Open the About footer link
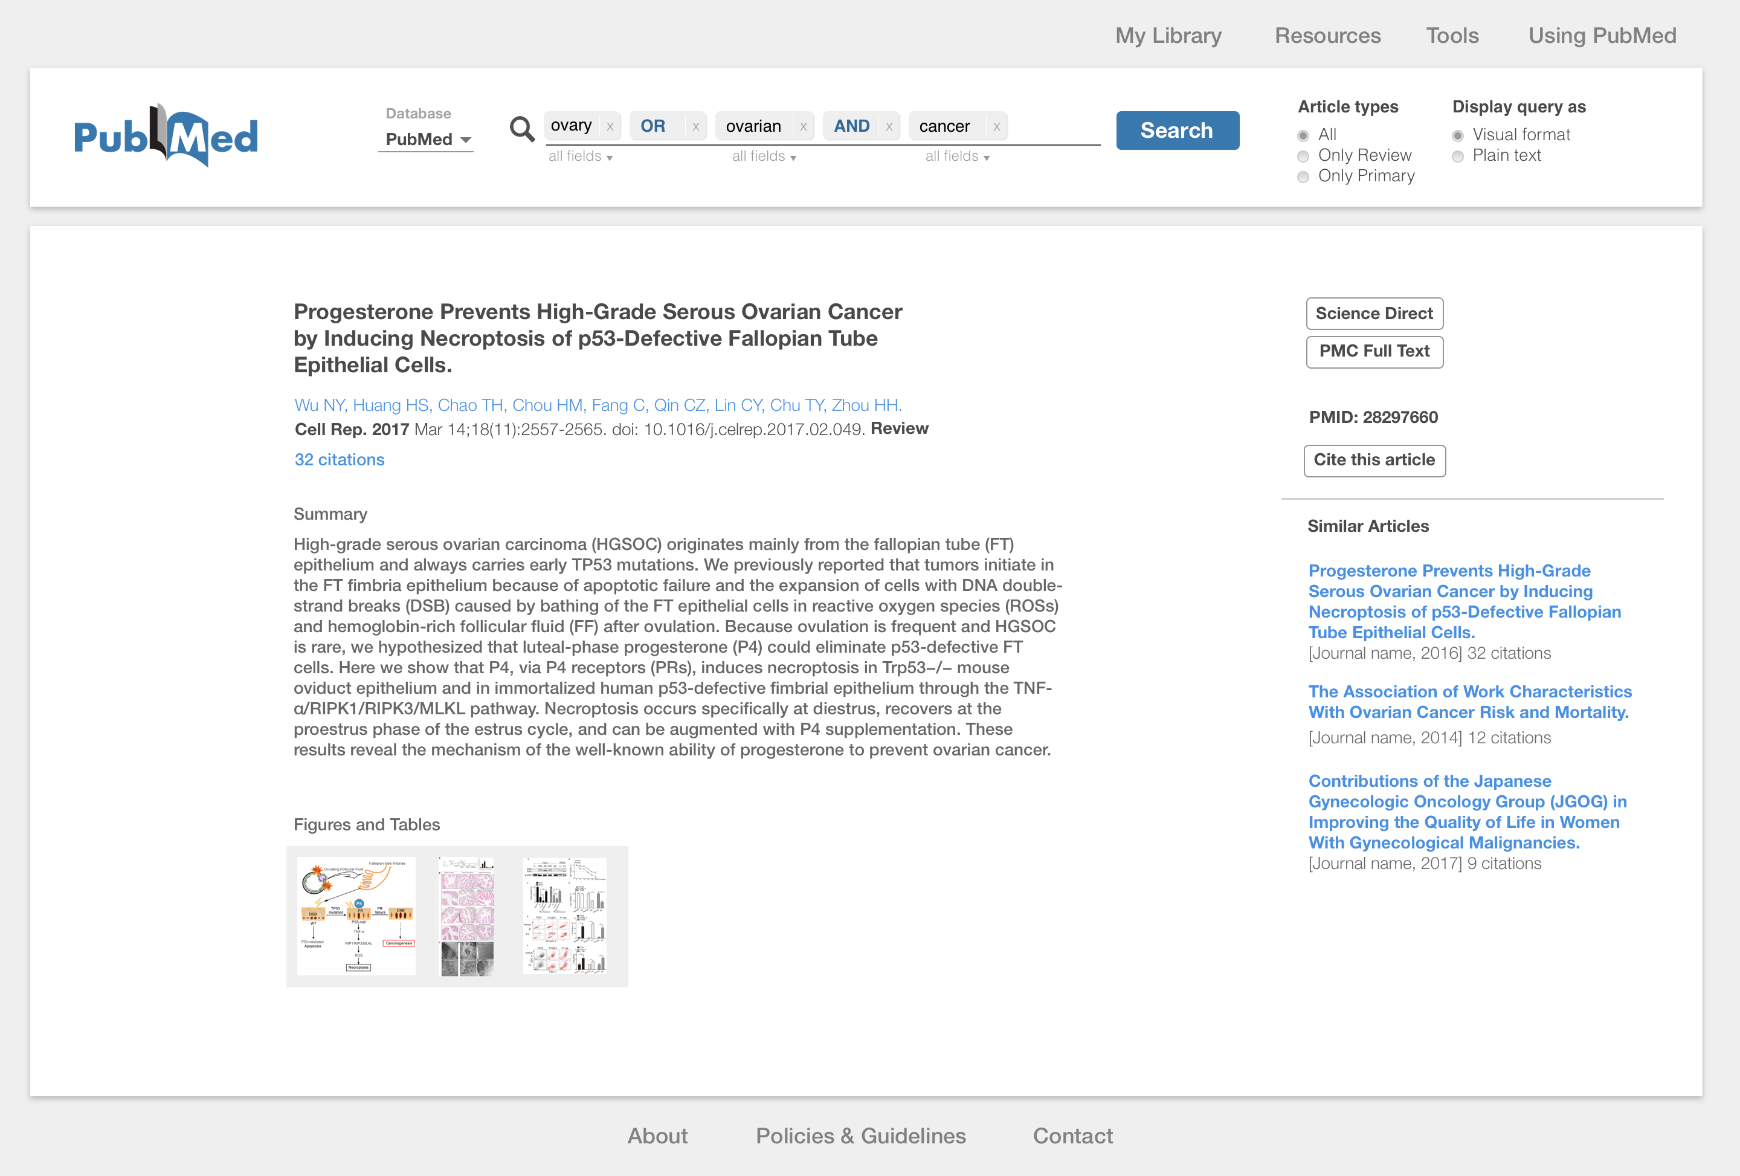The image size is (1740, 1176). click(657, 1136)
